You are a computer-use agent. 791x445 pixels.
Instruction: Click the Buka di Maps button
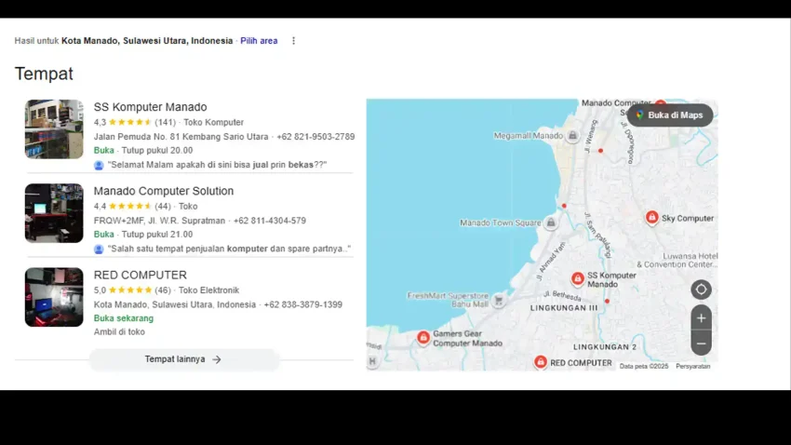pos(670,115)
